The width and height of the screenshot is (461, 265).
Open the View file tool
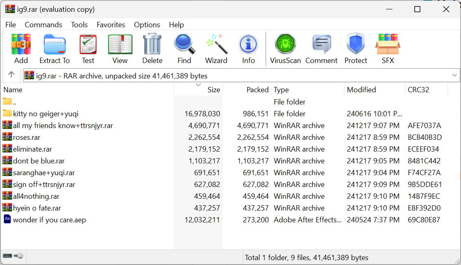click(x=120, y=49)
